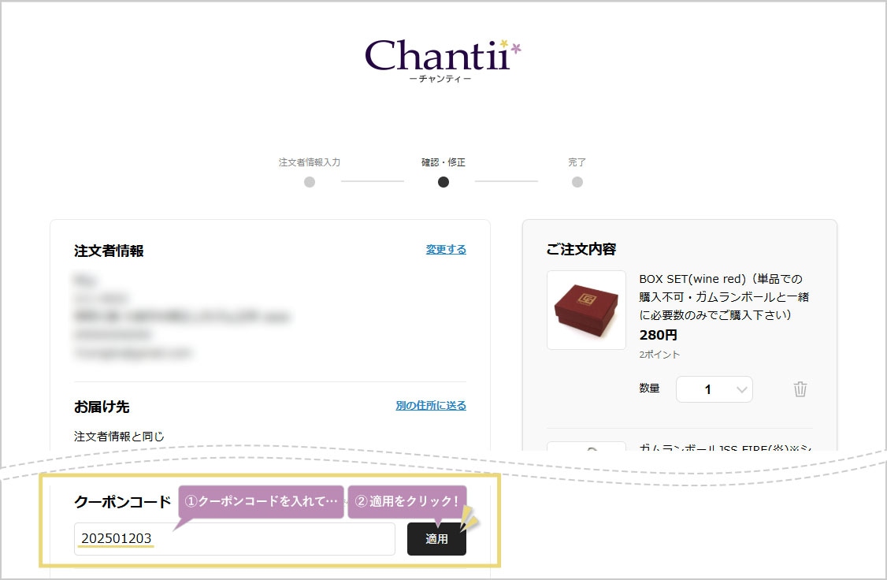Click the wine red box product thumbnail

[587, 310]
